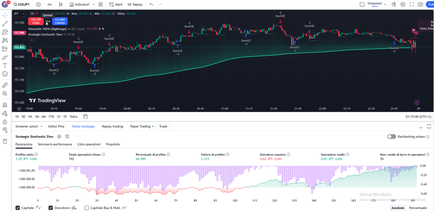434x212 pixels.
Task: Select the ruler measure tool
Action: (5, 85)
